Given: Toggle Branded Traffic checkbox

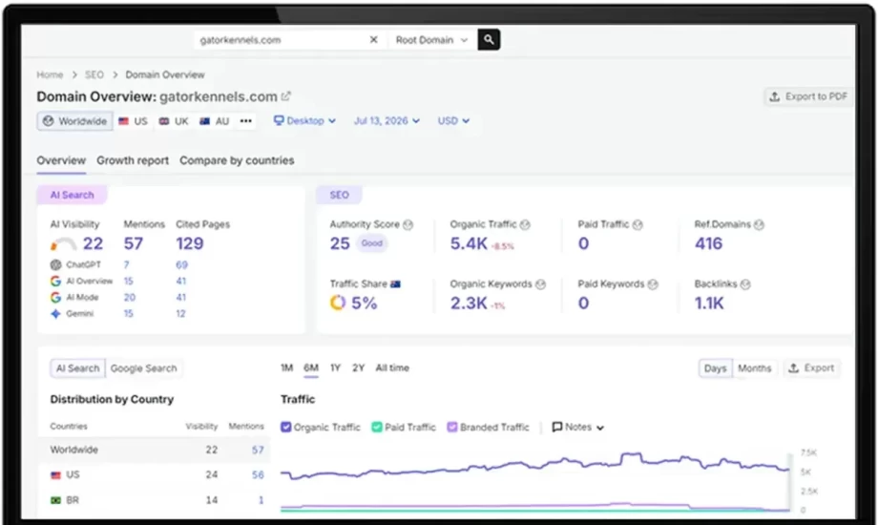Looking at the screenshot, I should pos(452,427).
